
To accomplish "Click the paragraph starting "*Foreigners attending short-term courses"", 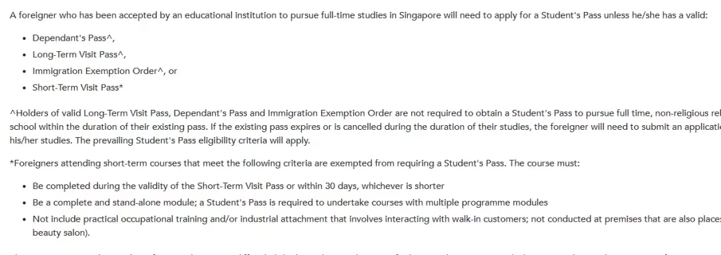I will (x=295, y=163).
